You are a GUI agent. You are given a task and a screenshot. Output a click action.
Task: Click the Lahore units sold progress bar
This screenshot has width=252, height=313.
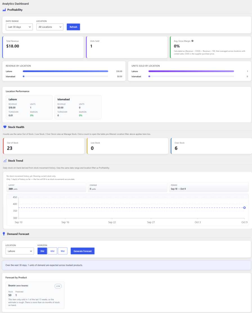(191, 71)
